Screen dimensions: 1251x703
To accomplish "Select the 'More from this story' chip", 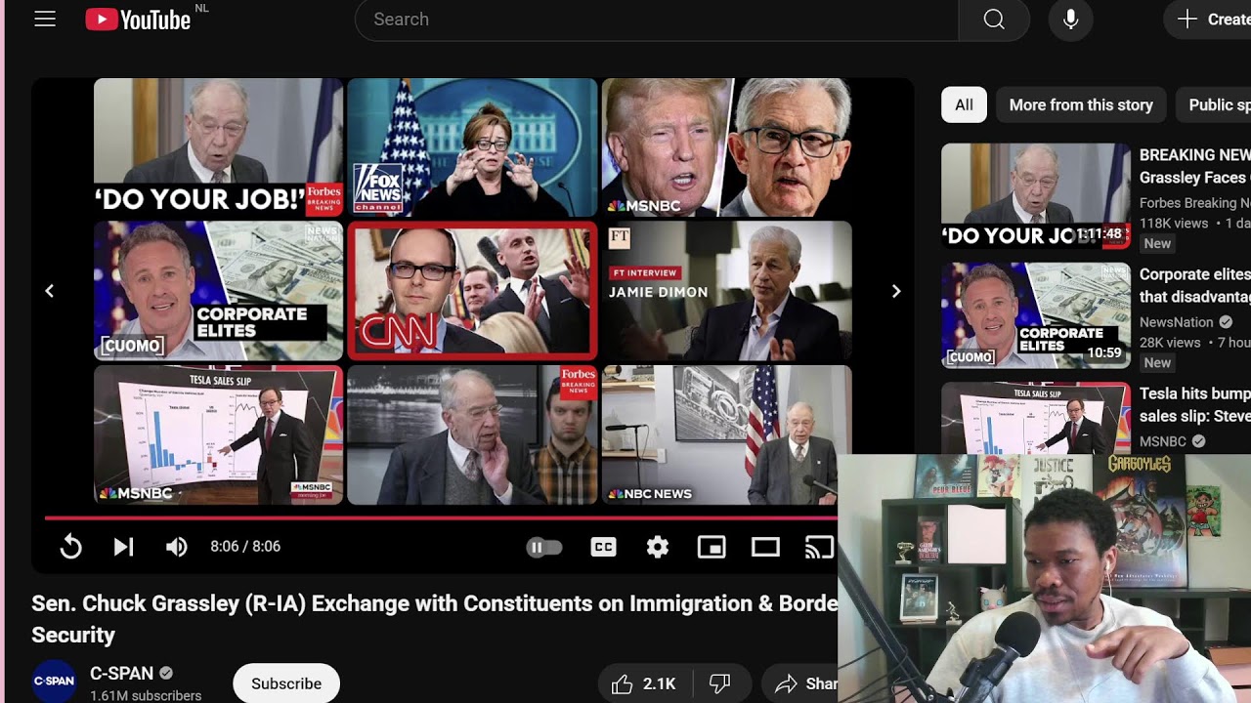I will (1081, 104).
